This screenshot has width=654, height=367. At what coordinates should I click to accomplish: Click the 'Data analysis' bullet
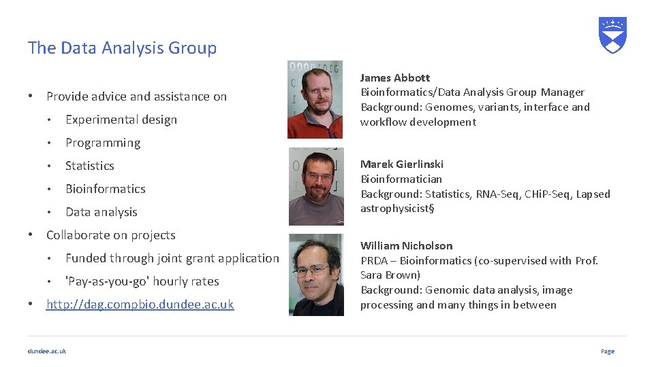click(102, 212)
